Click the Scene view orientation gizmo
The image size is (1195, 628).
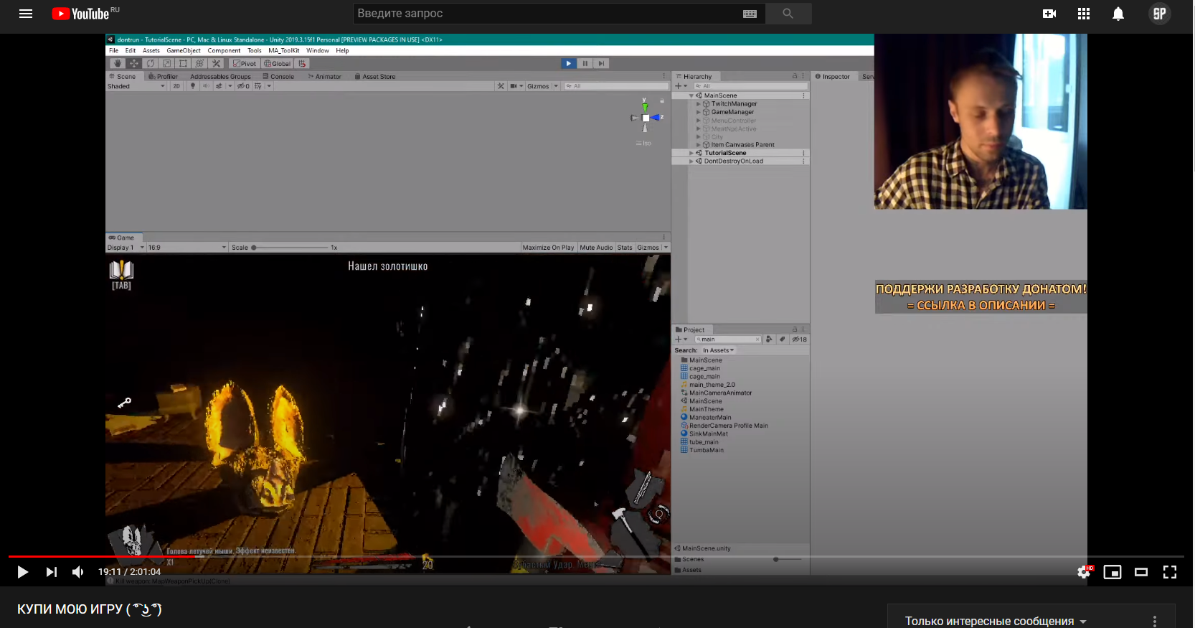click(x=646, y=118)
